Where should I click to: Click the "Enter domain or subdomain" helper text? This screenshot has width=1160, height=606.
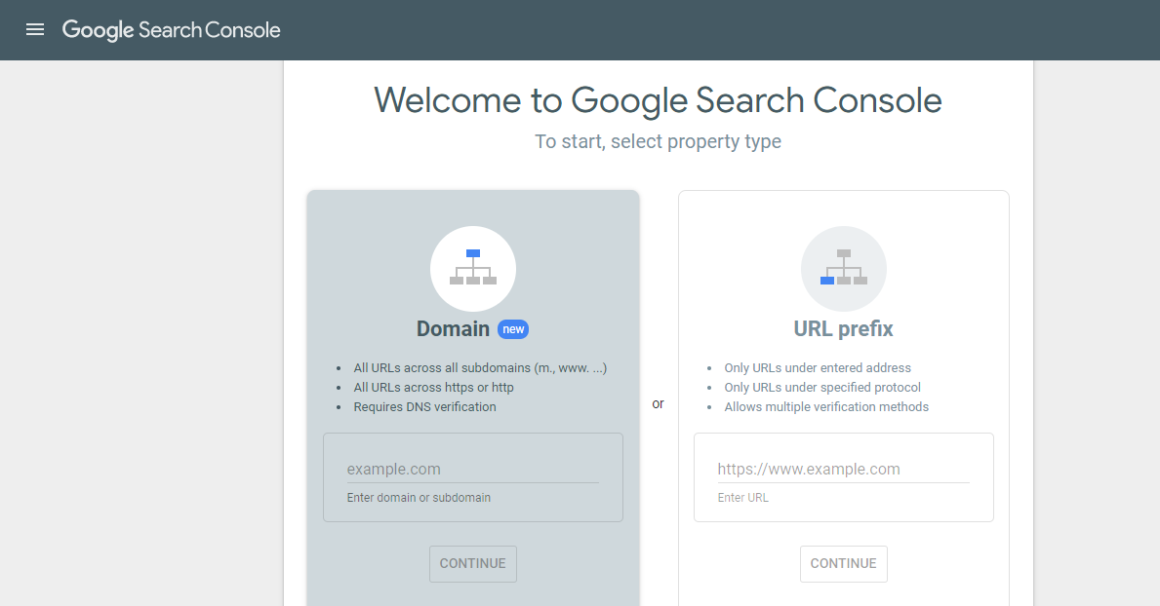coord(419,498)
